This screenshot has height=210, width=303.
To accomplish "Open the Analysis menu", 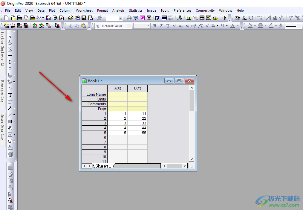I will pos(118,10).
